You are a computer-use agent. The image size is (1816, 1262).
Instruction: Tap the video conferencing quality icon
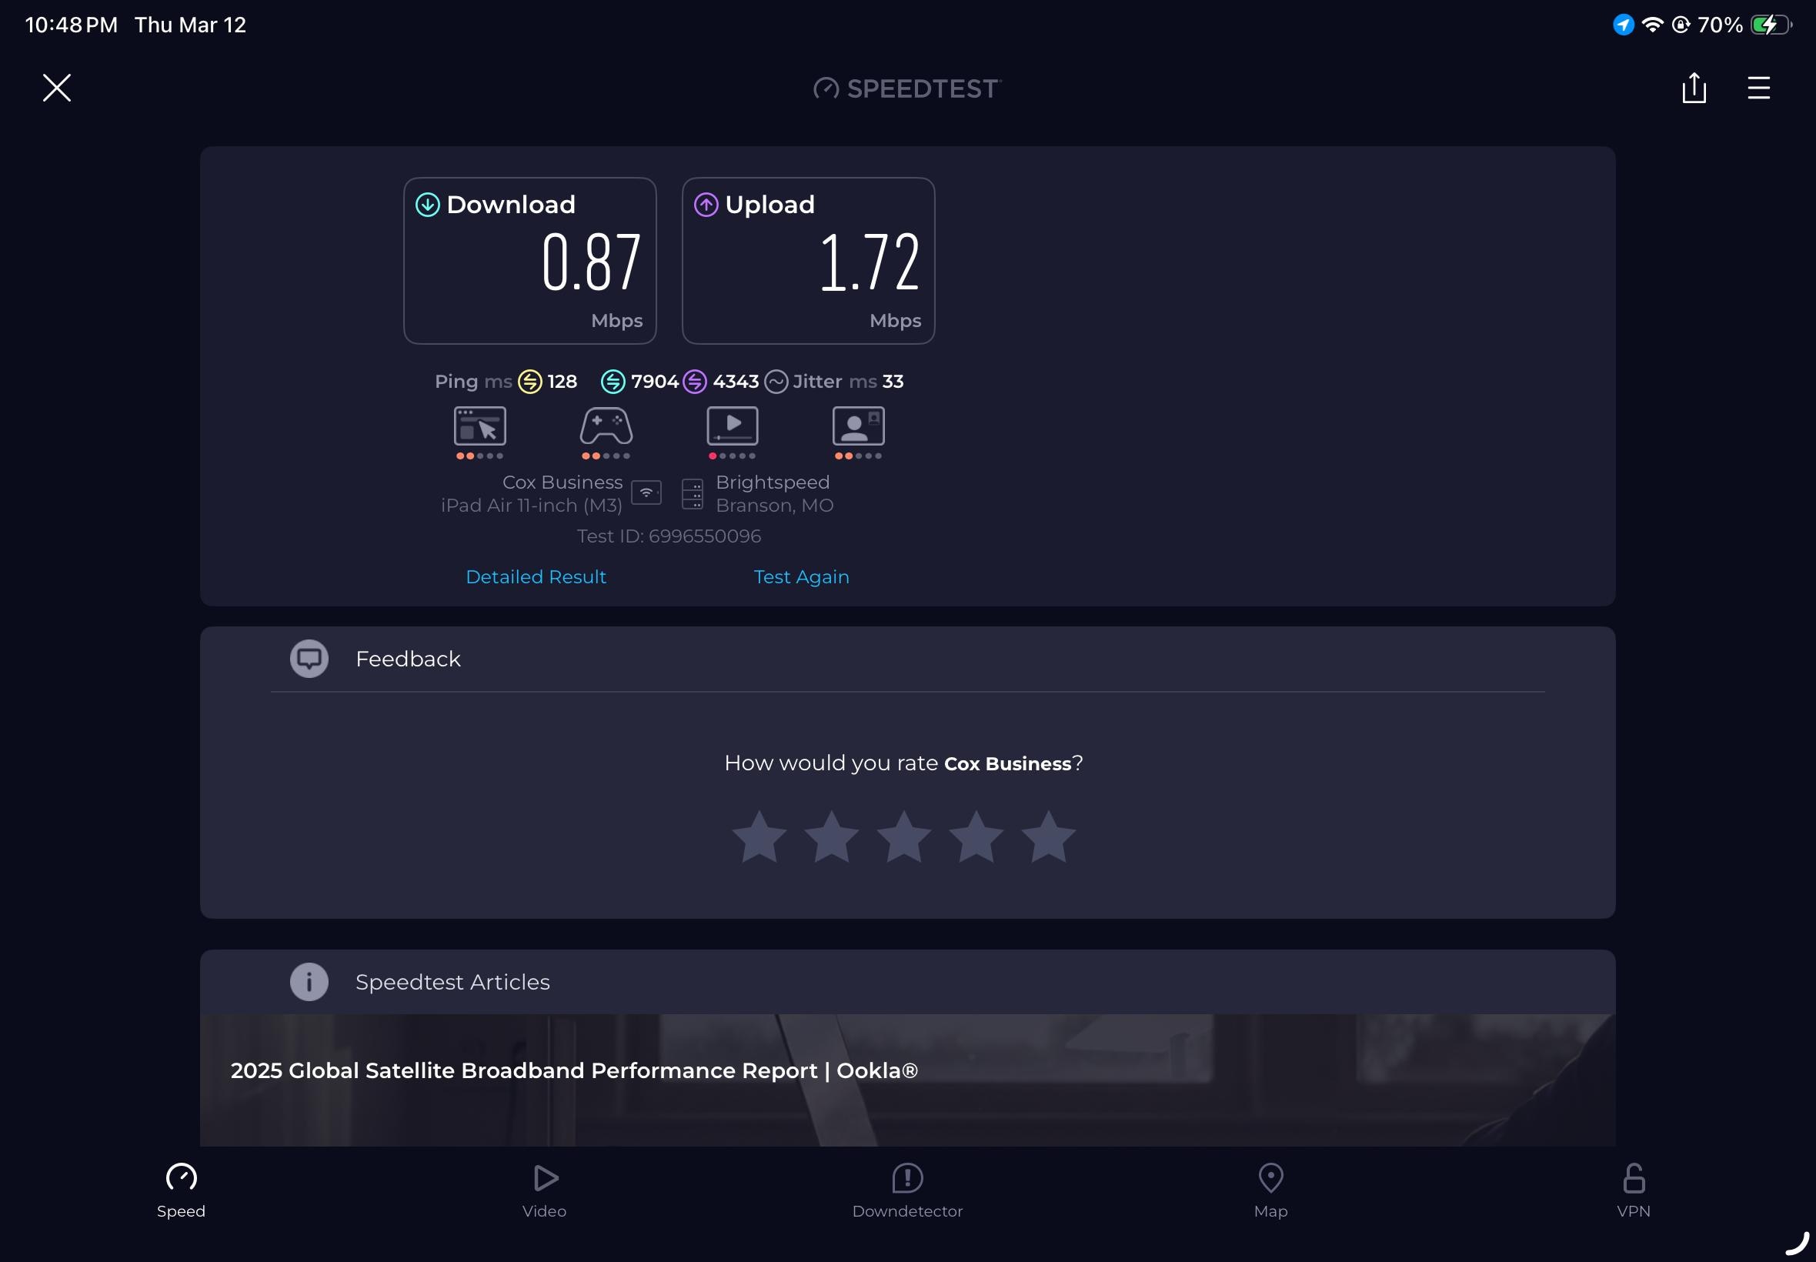point(858,427)
